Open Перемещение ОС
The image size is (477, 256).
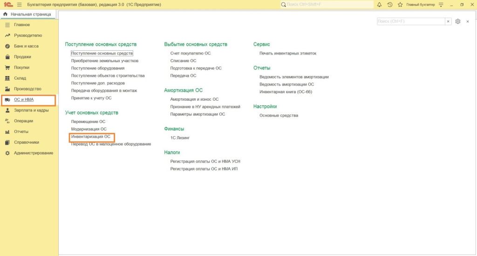88,121
